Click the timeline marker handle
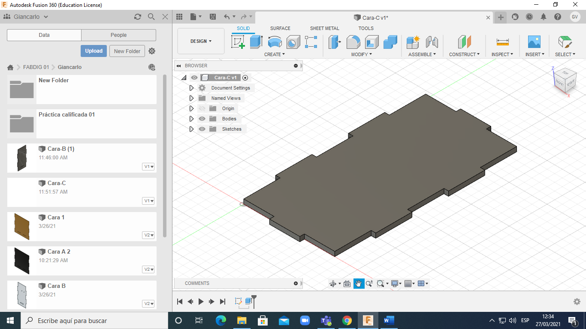The height and width of the screenshot is (329, 586). pyautogui.click(x=254, y=297)
